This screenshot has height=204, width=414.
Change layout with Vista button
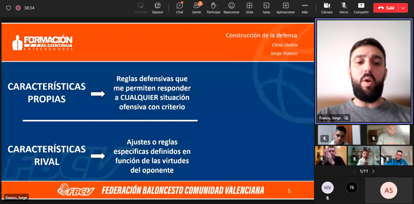click(249, 8)
